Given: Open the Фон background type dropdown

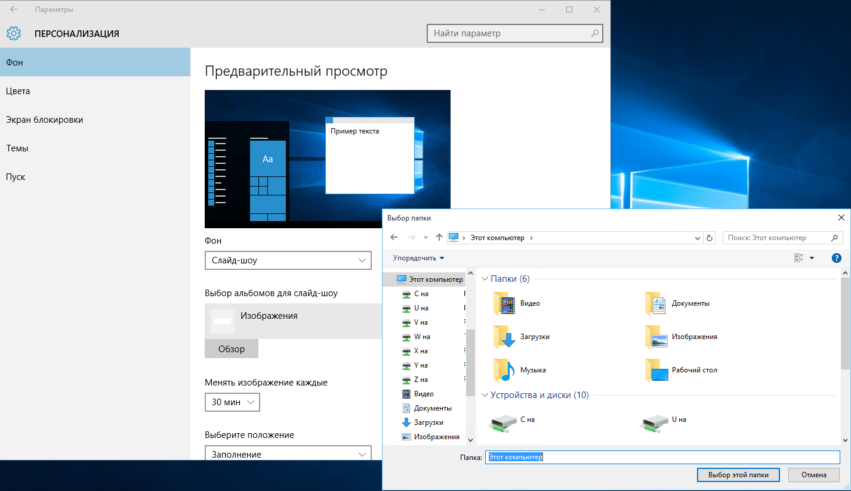Looking at the screenshot, I should point(288,260).
